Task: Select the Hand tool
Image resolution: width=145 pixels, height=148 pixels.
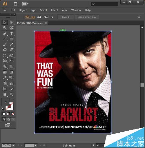Action: [5, 94]
